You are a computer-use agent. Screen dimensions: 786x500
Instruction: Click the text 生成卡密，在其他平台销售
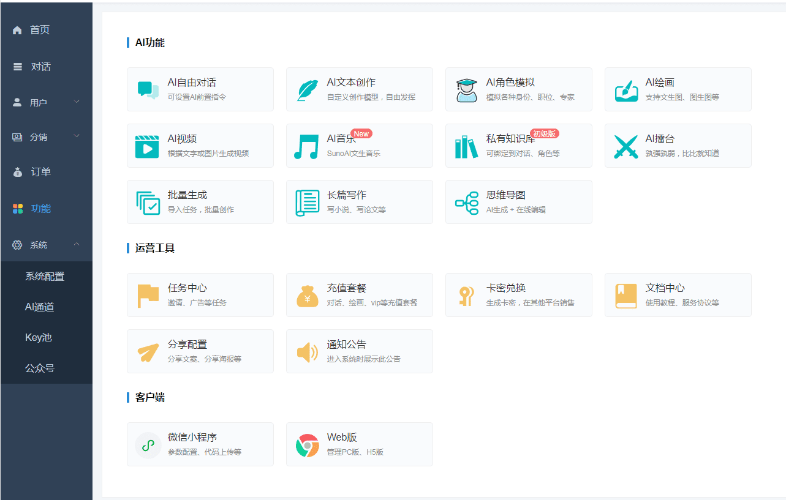pyautogui.click(x=531, y=303)
